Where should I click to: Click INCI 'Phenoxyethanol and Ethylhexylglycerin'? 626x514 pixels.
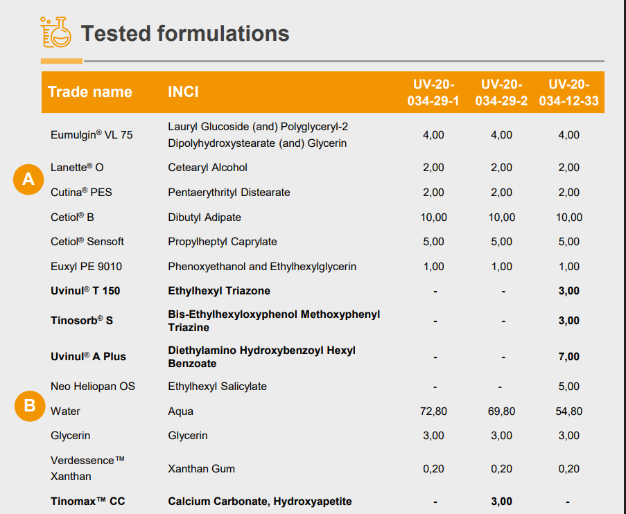pos(262,266)
